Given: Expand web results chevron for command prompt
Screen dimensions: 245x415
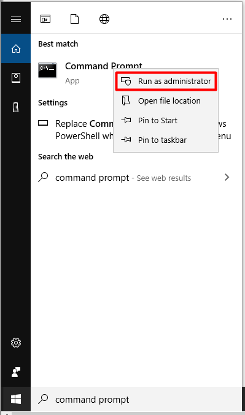Looking at the screenshot, I should [227, 177].
